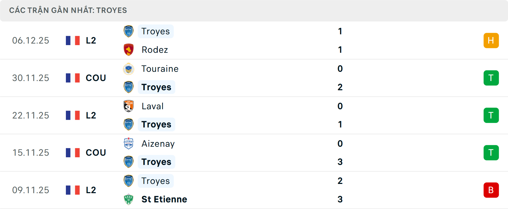
Task: Open the St Etienne team link
Action: click(164, 199)
